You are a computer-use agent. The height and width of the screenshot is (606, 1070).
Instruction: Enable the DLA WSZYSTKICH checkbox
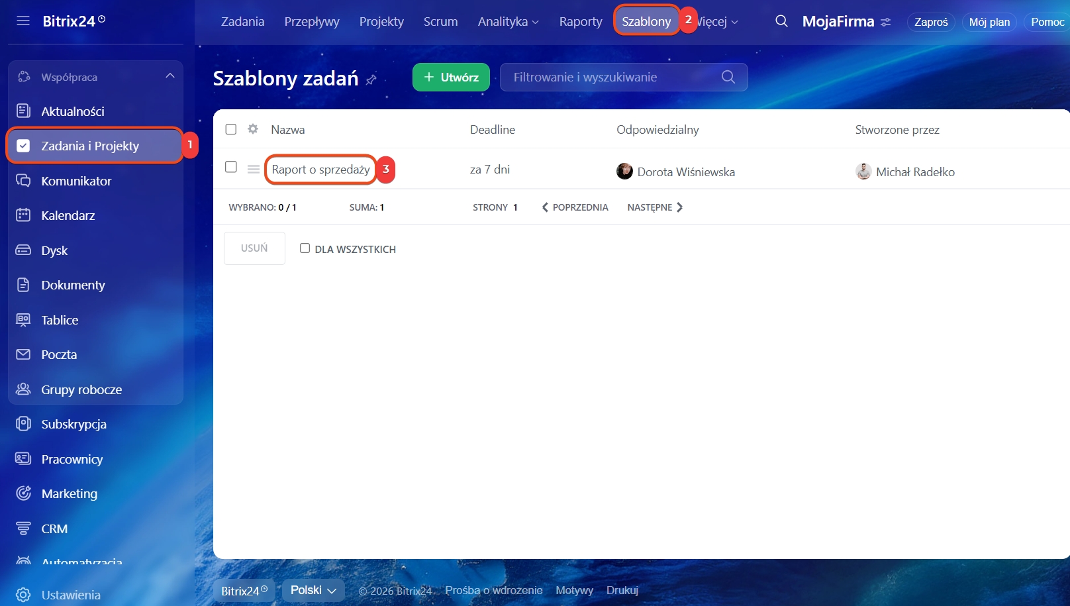coord(305,248)
